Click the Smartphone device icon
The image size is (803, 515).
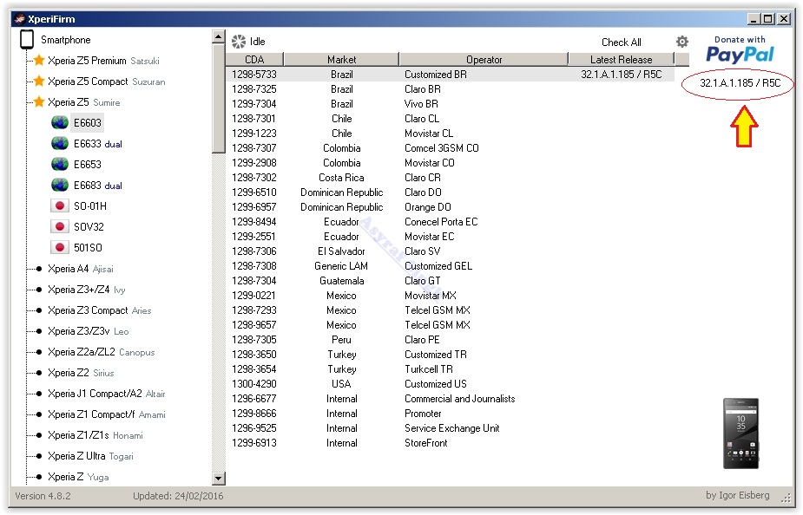coord(27,39)
